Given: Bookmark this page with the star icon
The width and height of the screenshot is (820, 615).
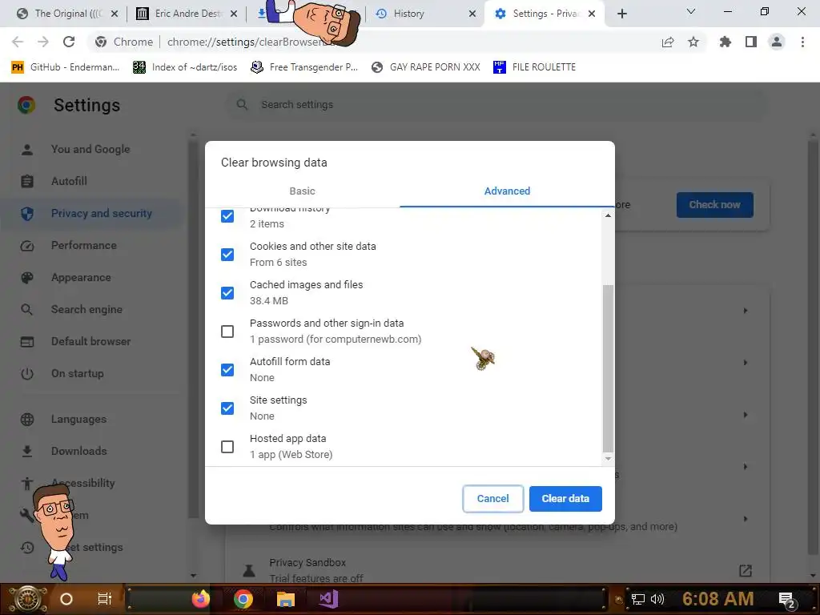Looking at the screenshot, I should (x=693, y=42).
